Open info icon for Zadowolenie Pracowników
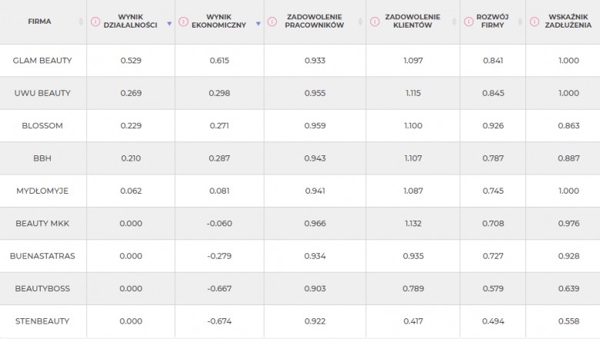The width and height of the screenshot is (600, 339). click(x=272, y=22)
